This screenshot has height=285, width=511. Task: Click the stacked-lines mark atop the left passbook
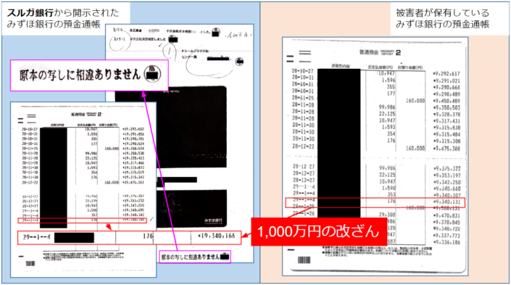27,118
